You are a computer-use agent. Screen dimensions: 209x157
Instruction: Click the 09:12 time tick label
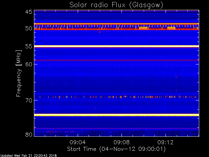tap(166, 143)
